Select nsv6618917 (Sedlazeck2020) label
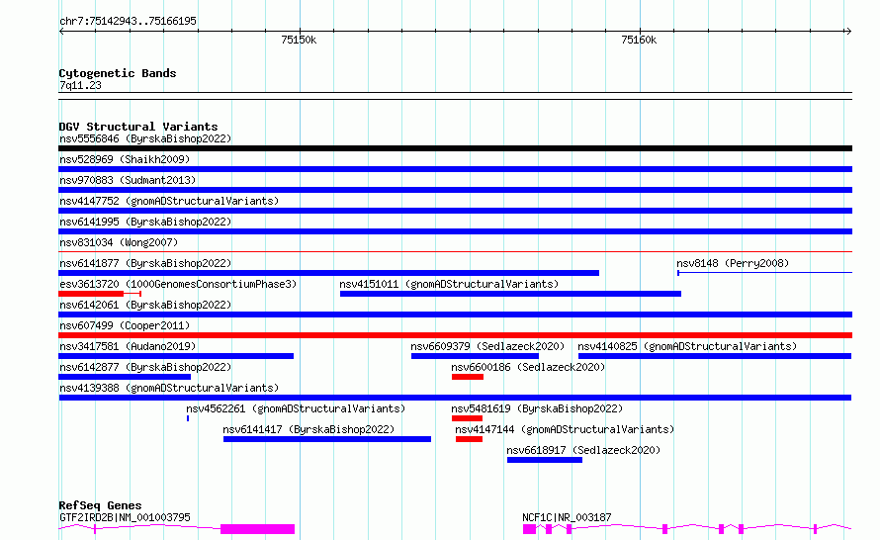The width and height of the screenshot is (880, 540). 583,450
